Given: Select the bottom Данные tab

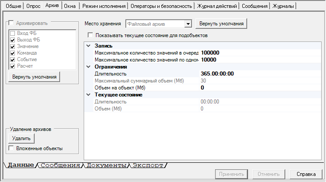Looking at the screenshot, I should (x=21, y=165).
